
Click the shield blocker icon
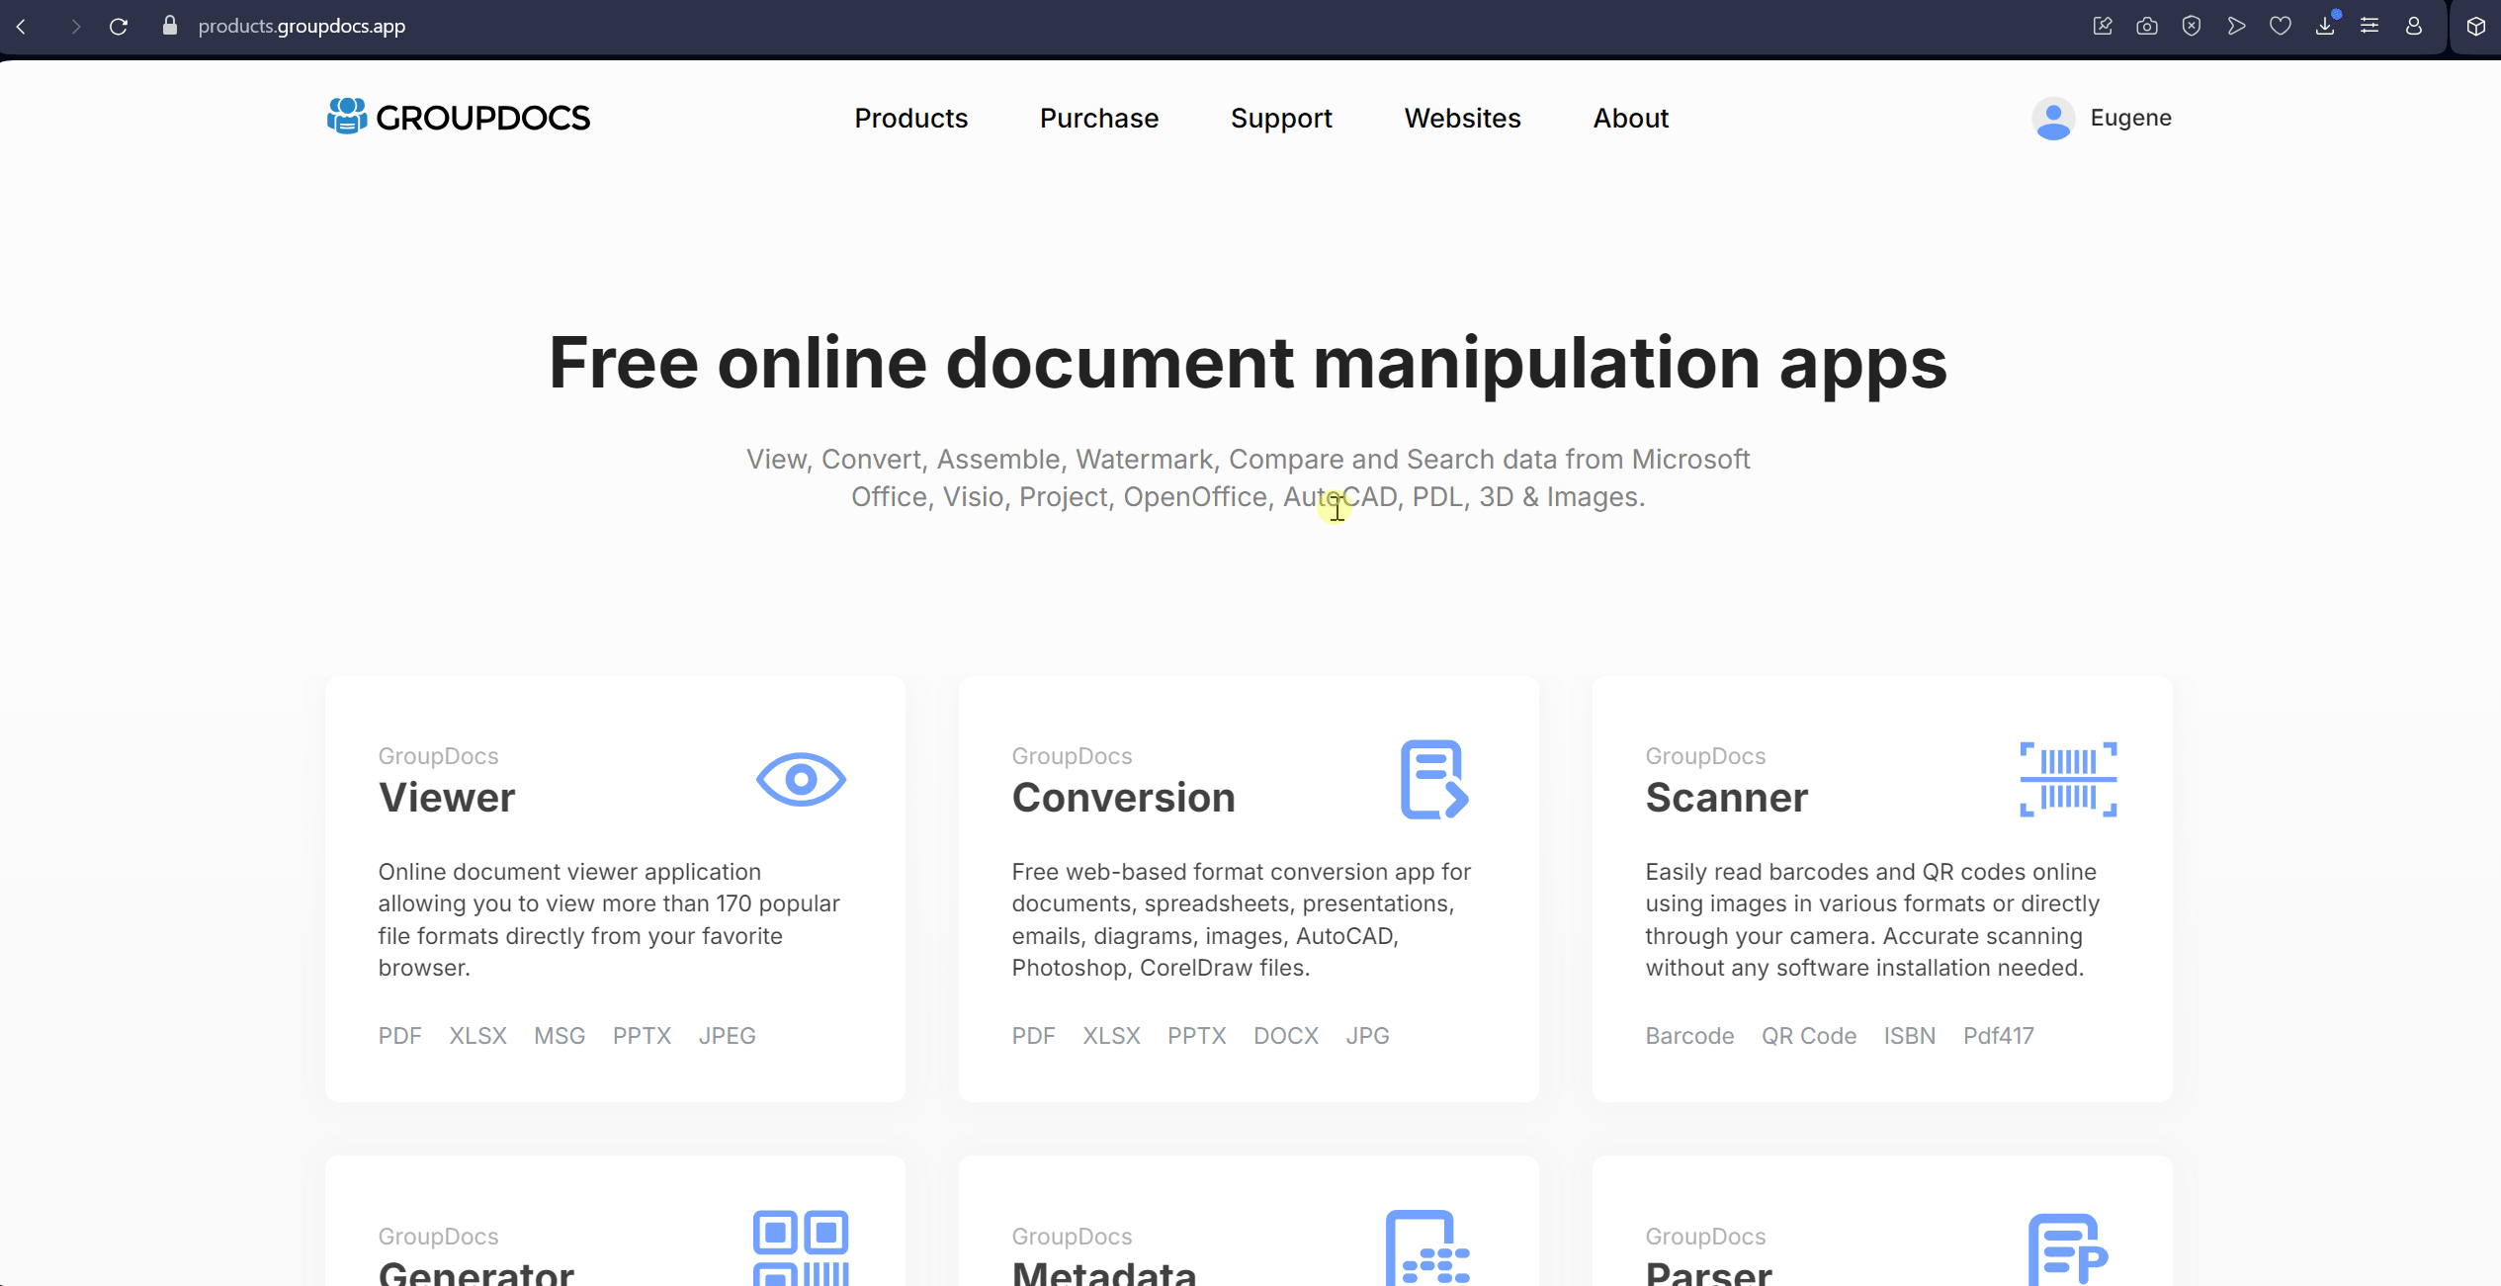(2192, 26)
